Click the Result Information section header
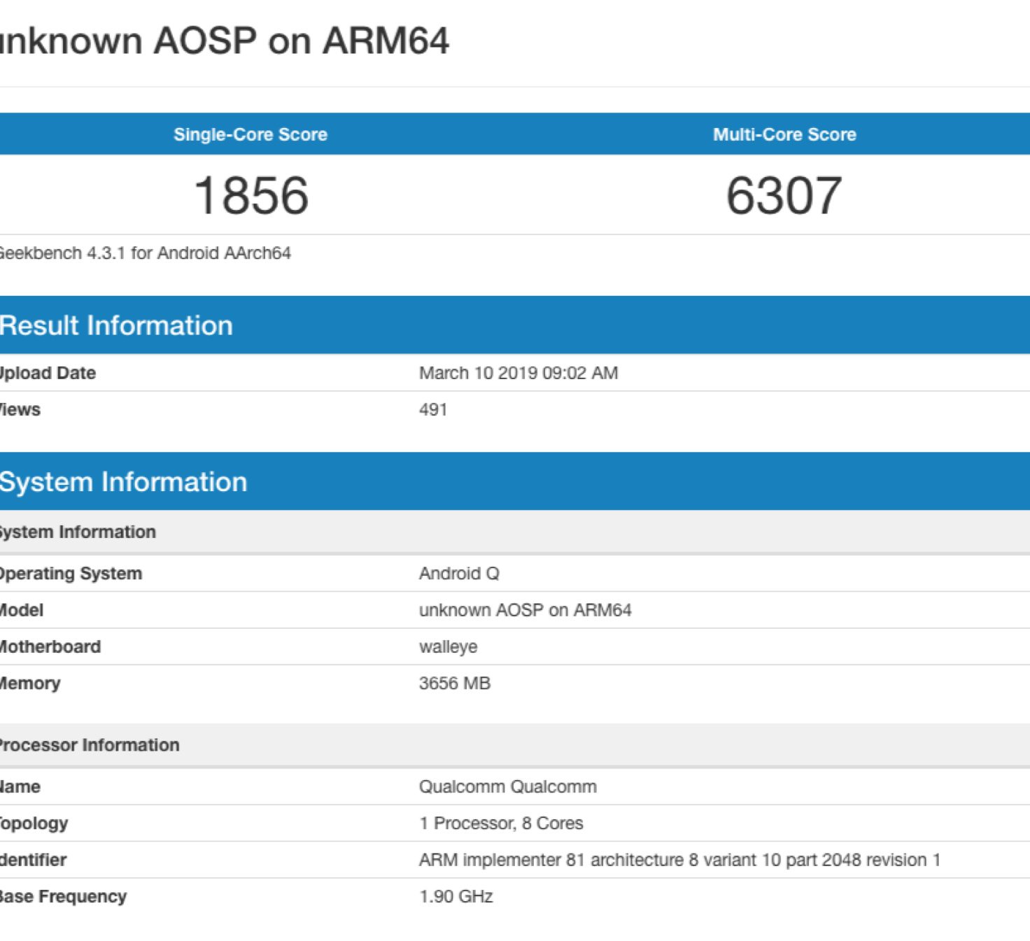 [116, 326]
